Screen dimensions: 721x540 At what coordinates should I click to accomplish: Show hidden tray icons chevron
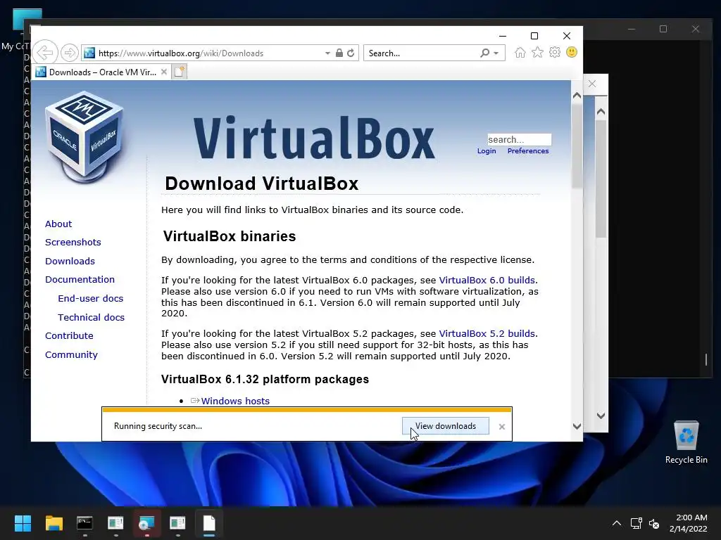(x=617, y=523)
